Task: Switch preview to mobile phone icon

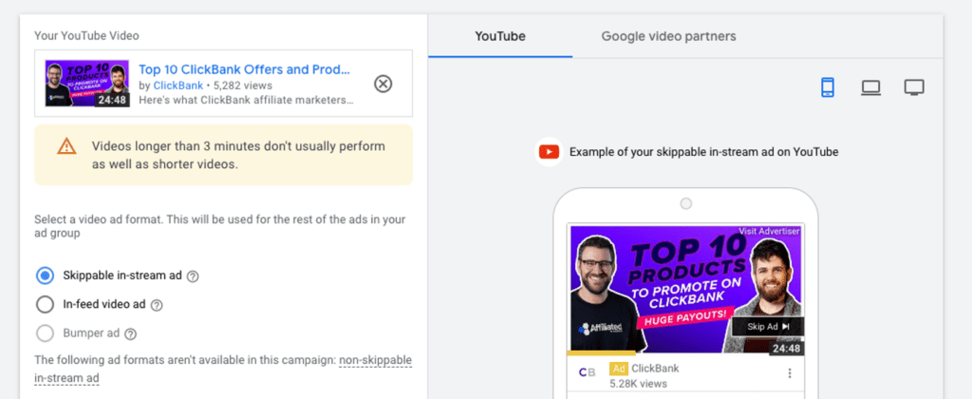Action: (x=827, y=87)
